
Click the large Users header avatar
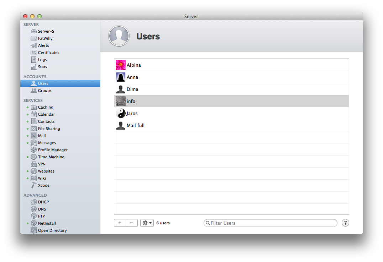click(119, 36)
